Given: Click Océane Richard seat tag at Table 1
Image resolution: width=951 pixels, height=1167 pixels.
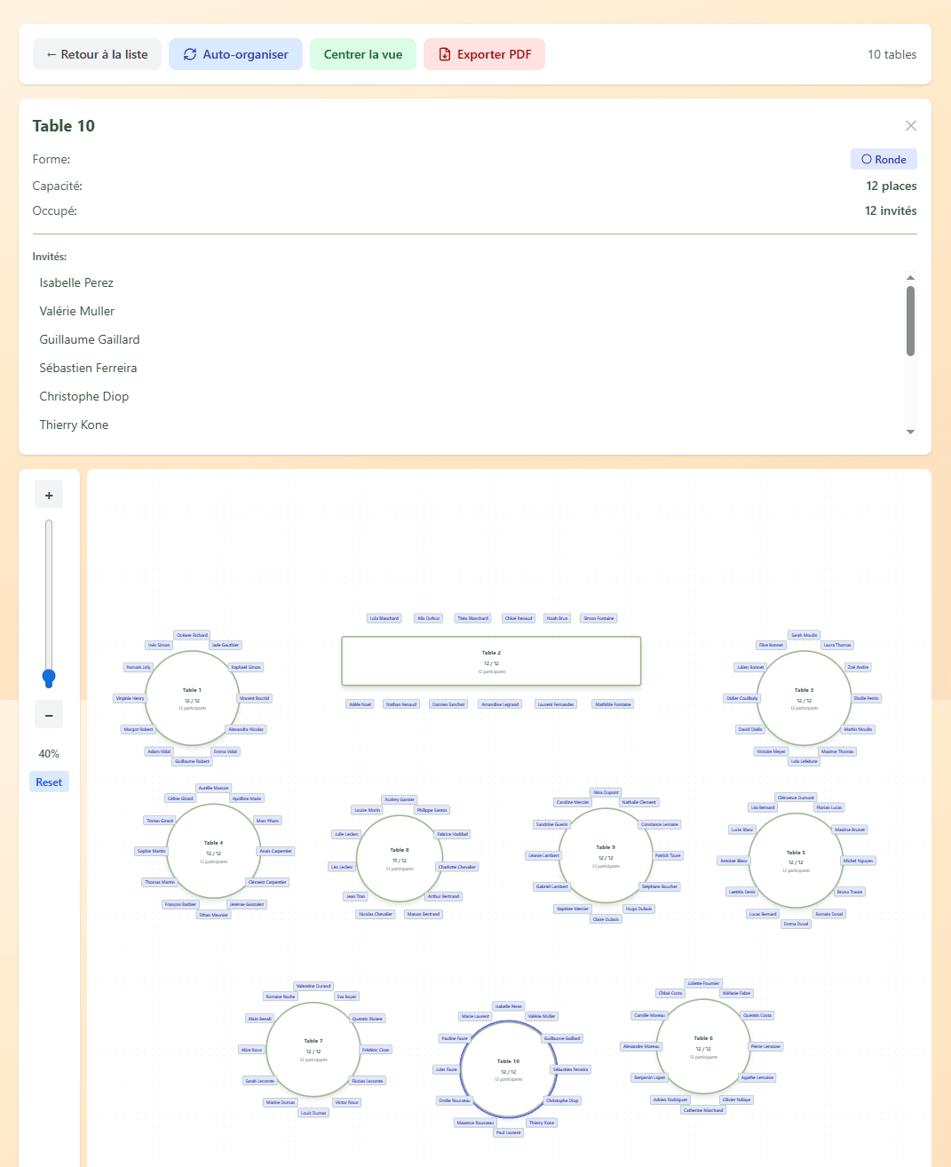Looking at the screenshot, I should click(x=192, y=635).
